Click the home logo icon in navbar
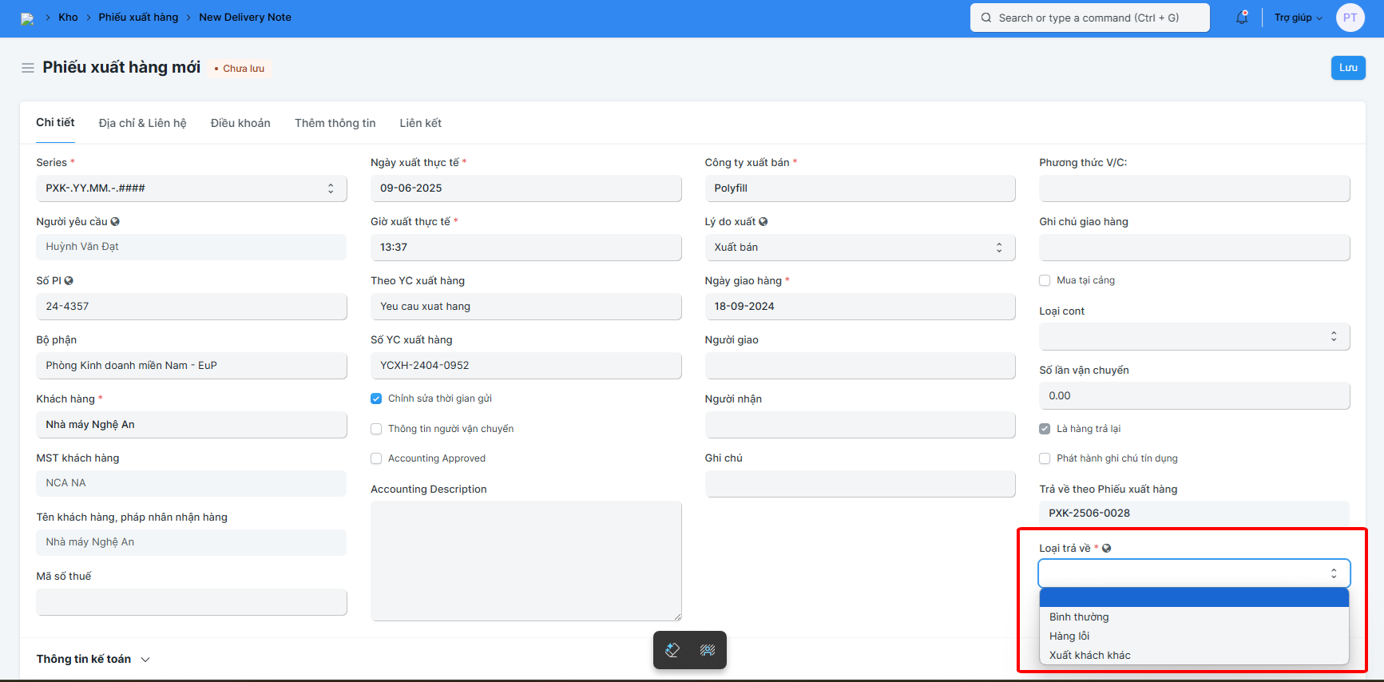Viewport: 1384px width, 682px height. [x=27, y=18]
